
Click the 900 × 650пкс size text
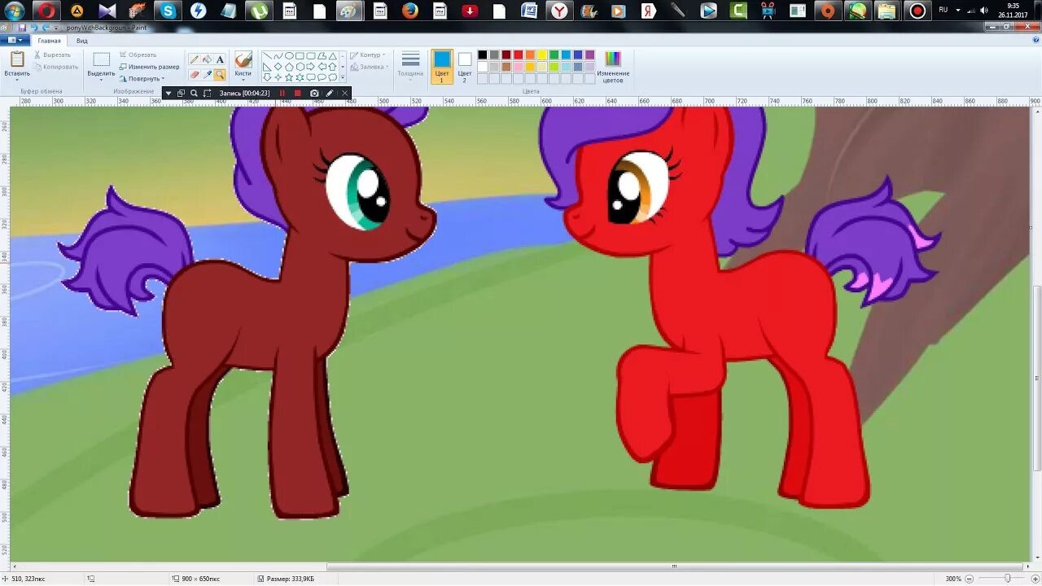click(x=201, y=579)
